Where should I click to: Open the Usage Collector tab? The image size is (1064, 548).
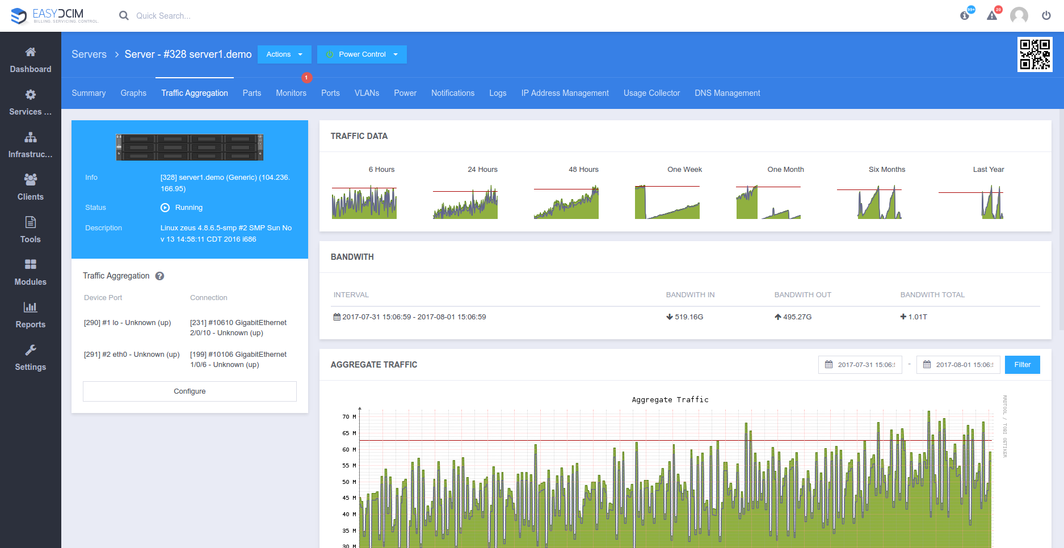pyautogui.click(x=651, y=93)
